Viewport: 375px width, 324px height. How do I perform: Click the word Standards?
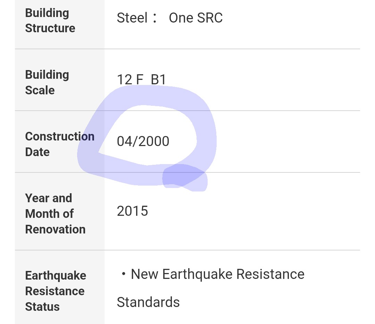pos(148,302)
